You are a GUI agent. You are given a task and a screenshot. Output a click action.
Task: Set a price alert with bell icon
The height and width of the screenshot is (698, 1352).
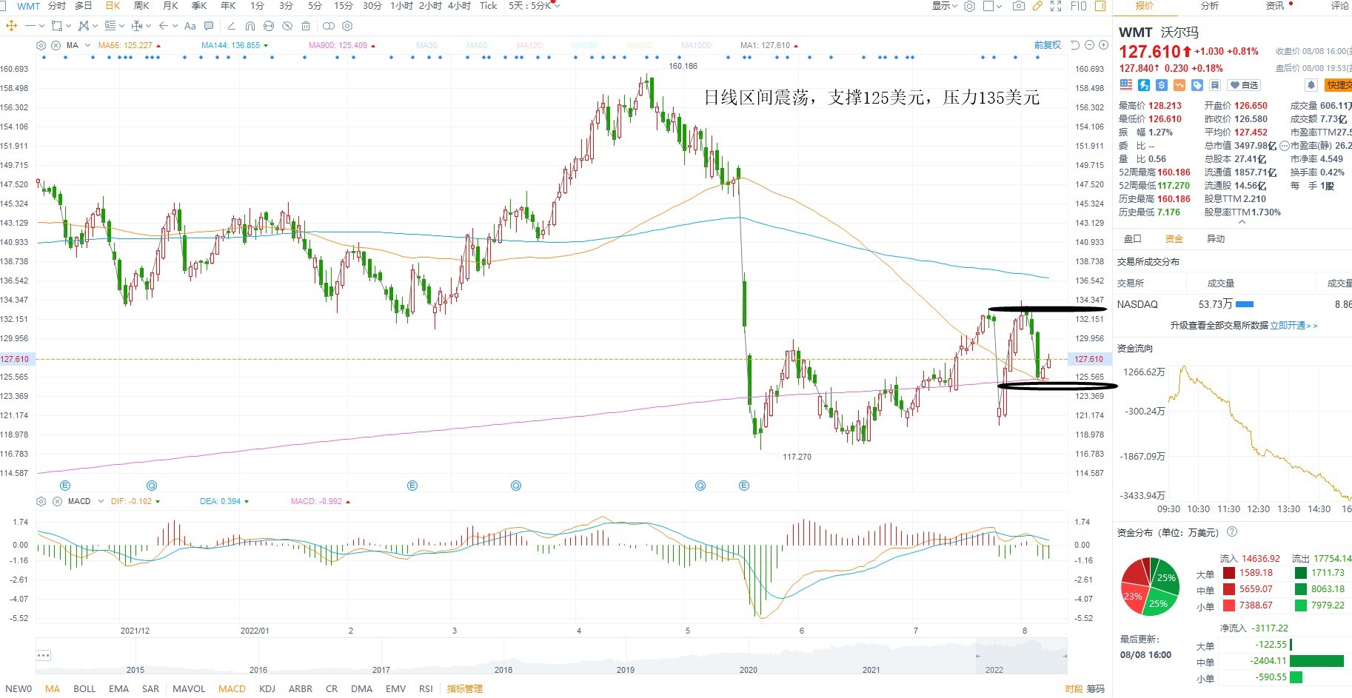pyautogui.click(x=1311, y=85)
